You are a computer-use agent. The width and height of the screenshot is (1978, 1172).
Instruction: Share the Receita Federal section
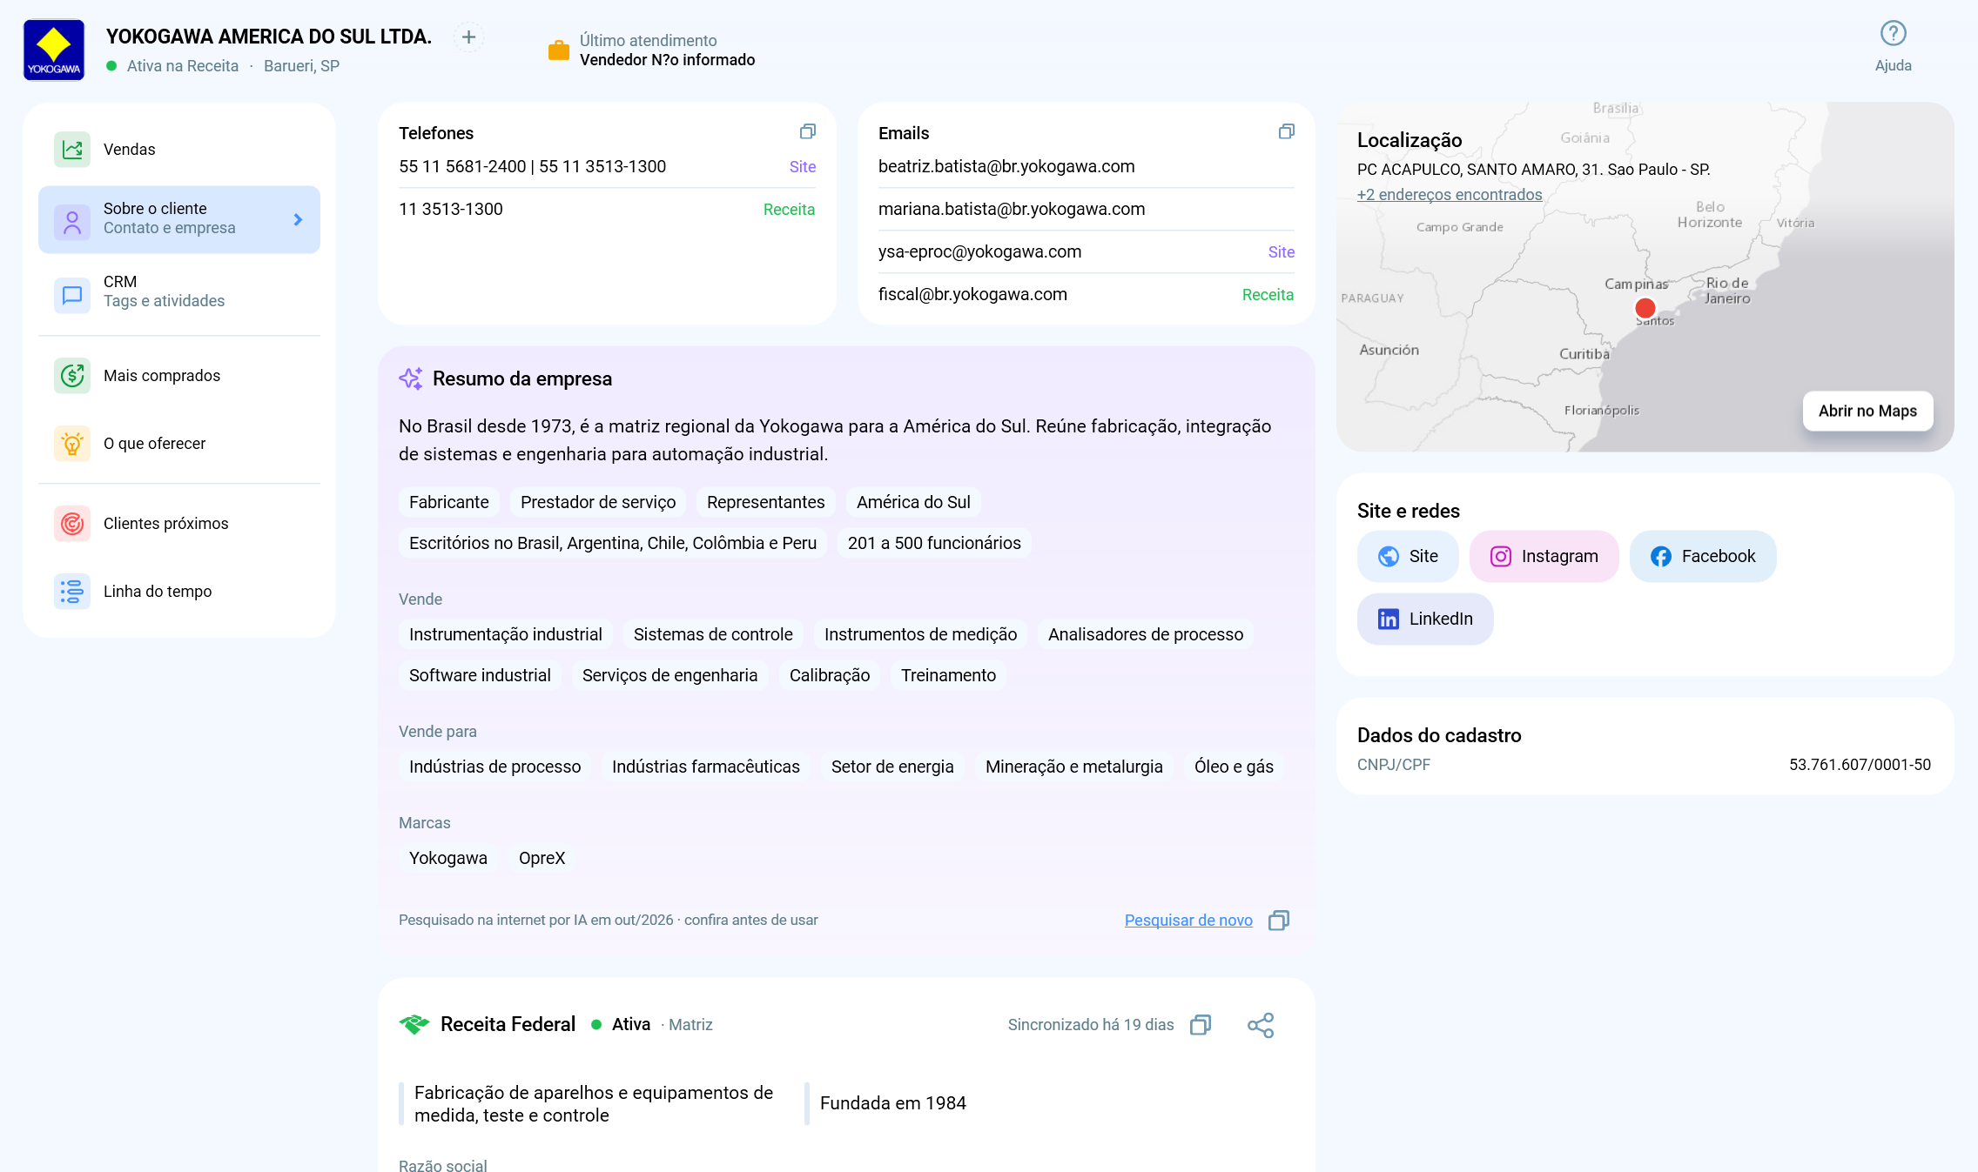point(1261,1025)
